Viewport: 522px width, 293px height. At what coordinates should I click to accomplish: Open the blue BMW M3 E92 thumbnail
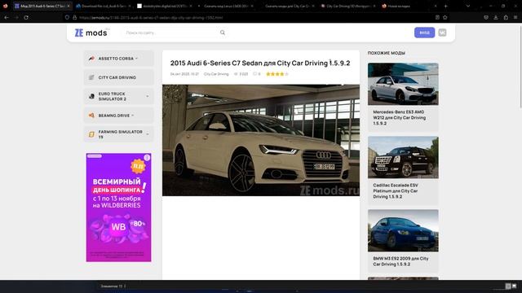[x=403, y=230]
